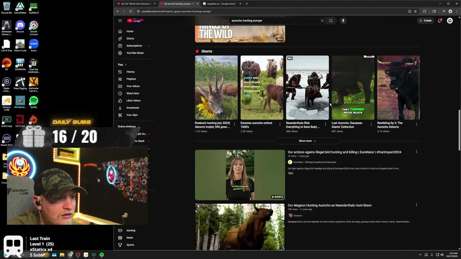Open options menu for EuroNatur video
Screen dimensions: 461x259
[416, 152]
